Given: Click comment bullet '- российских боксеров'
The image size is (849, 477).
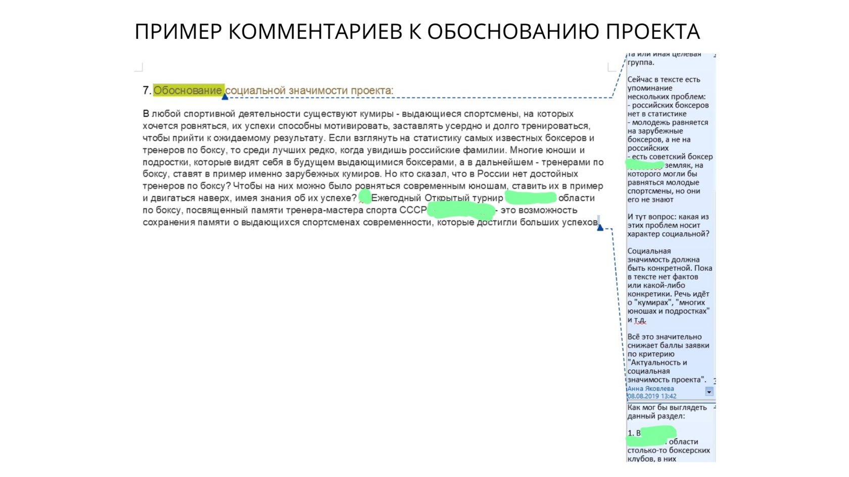Looking at the screenshot, I should (668, 105).
